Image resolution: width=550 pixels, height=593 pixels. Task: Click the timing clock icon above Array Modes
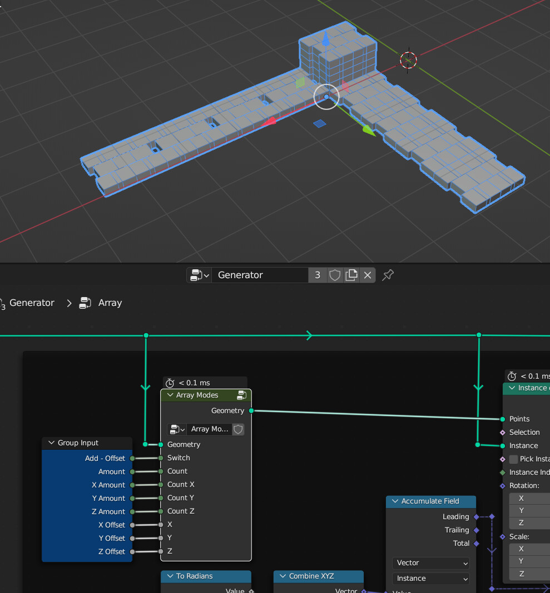pos(170,383)
